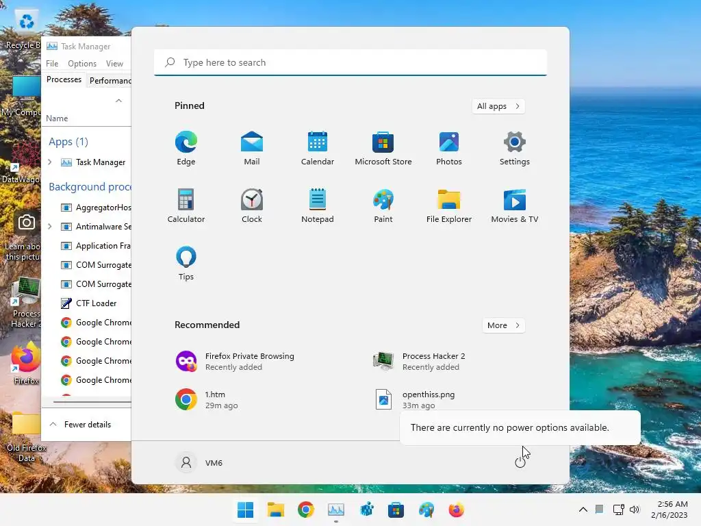The height and width of the screenshot is (526, 701).
Task: Open Edge from pinned apps
Action: tap(186, 149)
